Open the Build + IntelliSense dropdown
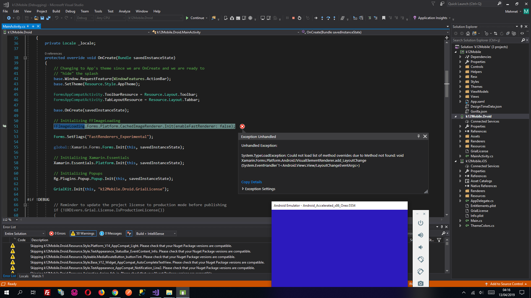The image size is (531, 298). pos(156,233)
